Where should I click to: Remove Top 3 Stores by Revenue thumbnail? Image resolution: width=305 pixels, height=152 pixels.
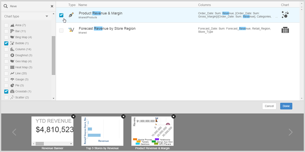[123, 117]
